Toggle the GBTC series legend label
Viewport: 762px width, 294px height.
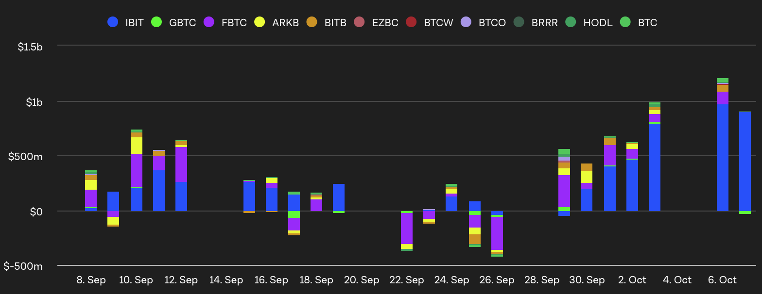(x=182, y=22)
